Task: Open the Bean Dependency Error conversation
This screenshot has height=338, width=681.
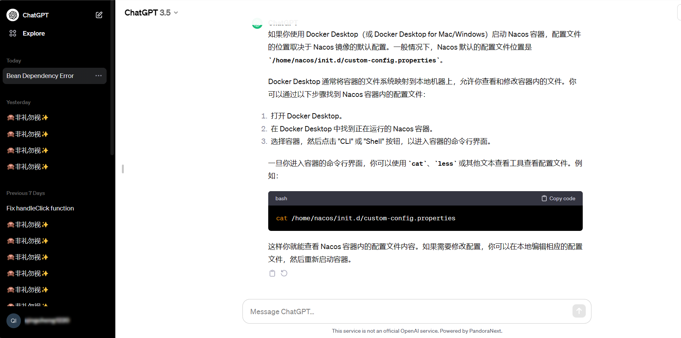Action: (54, 76)
